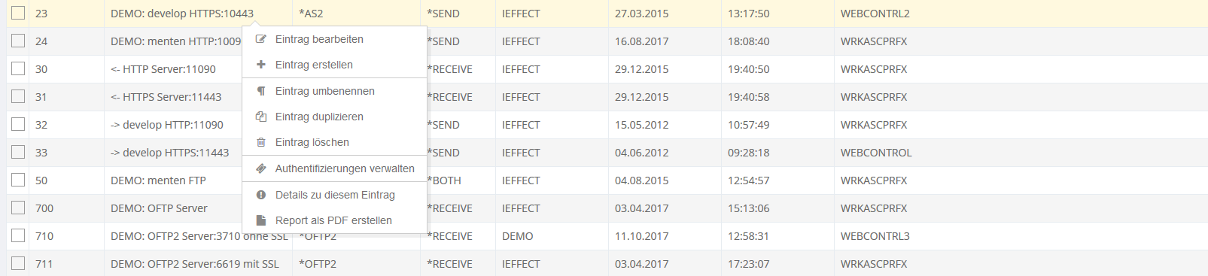Click the pencil icon for Eintrag bearbeiten
Screen dimensions: 1208x276
tap(261, 39)
